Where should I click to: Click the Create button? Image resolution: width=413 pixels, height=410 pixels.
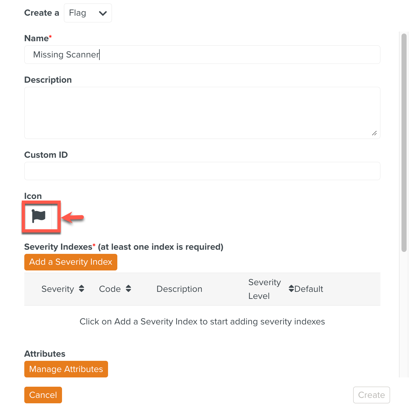pos(371,395)
